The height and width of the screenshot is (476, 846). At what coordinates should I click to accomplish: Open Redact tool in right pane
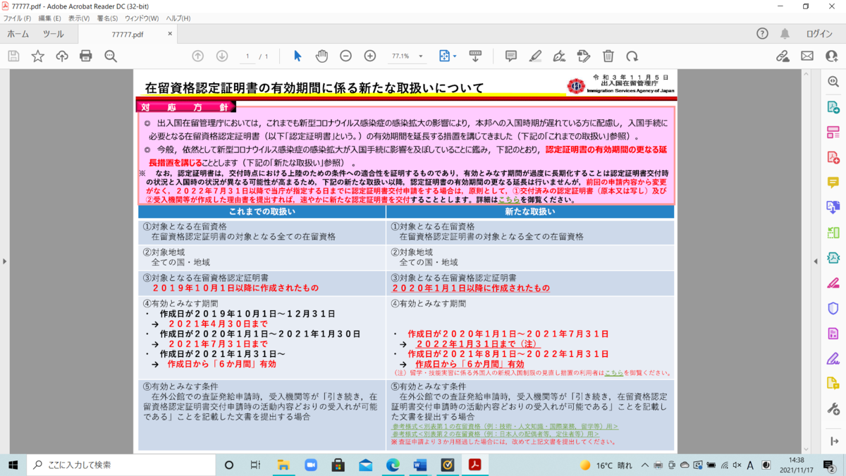coord(833,283)
